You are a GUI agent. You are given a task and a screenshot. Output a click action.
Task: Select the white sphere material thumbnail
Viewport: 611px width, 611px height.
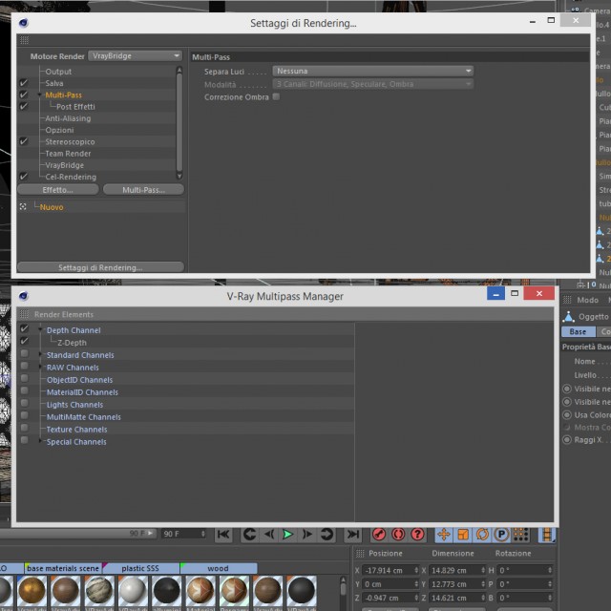pyautogui.click(x=133, y=590)
